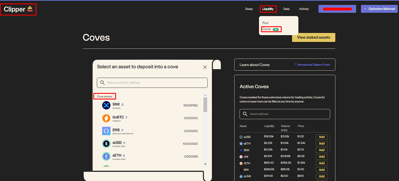Close the asset selection dialog
This screenshot has height=181, width=399.
coord(205,67)
